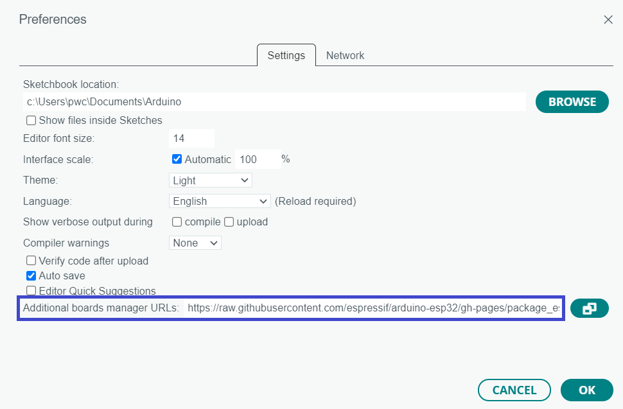The height and width of the screenshot is (409, 623).
Task: Enable Show files inside Sketches
Action: pyautogui.click(x=31, y=120)
